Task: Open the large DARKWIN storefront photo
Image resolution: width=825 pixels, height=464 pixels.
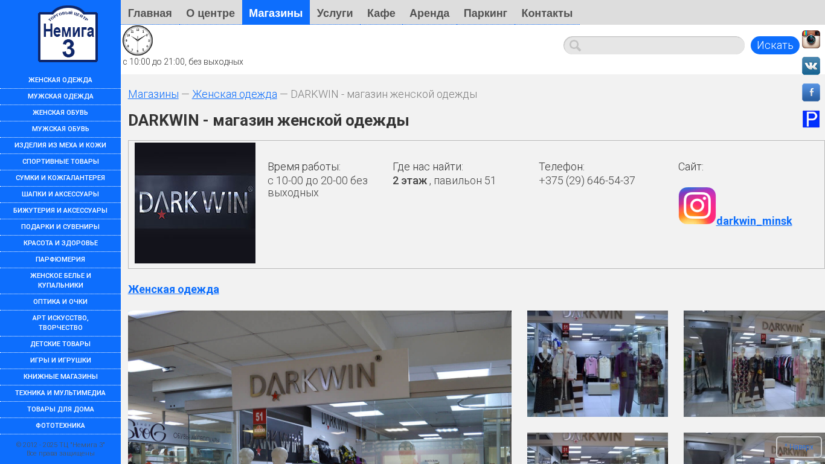Action: (319, 387)
